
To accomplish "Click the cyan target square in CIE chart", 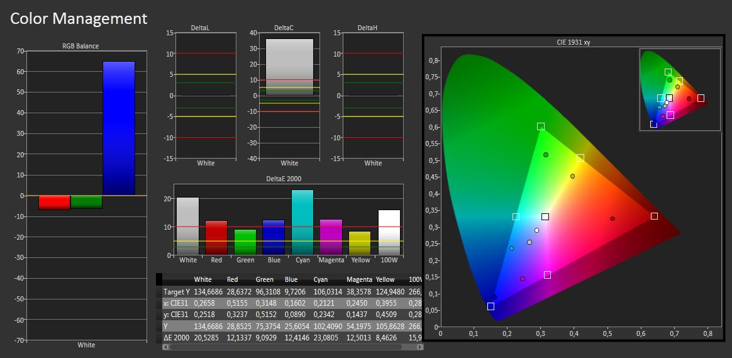I will [x=516, y=217].
